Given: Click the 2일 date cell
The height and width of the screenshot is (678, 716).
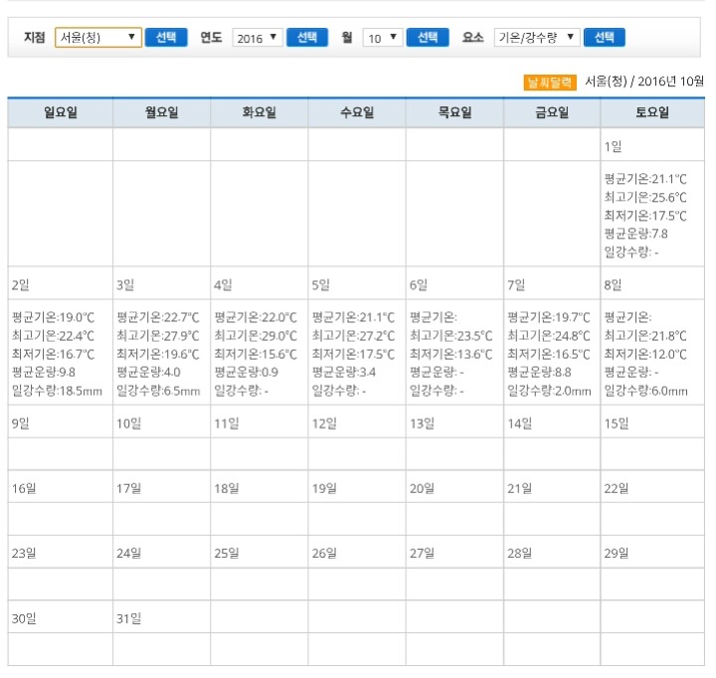Looking at the screenshot, I should coord(61,283).
